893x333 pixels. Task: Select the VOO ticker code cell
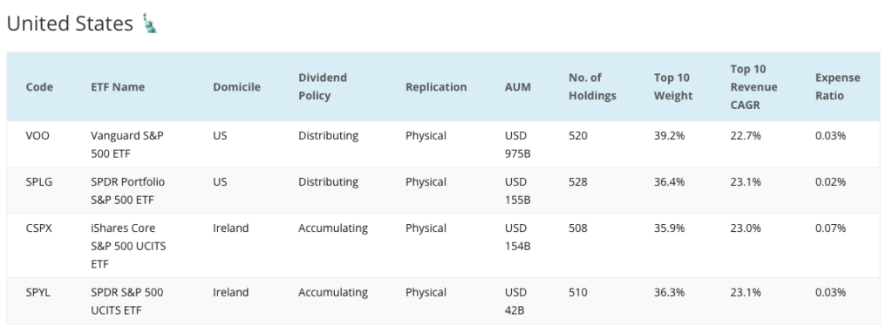point(37,135)
